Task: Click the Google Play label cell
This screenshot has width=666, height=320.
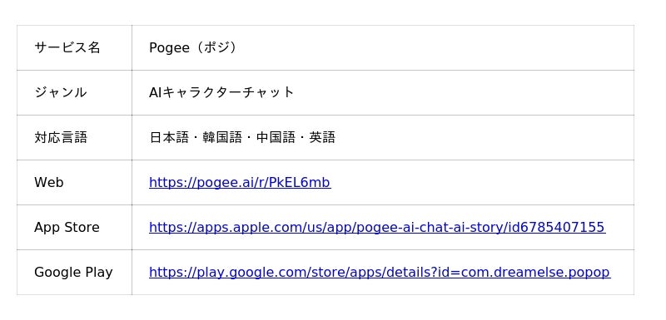Action: tap(74, 273)
